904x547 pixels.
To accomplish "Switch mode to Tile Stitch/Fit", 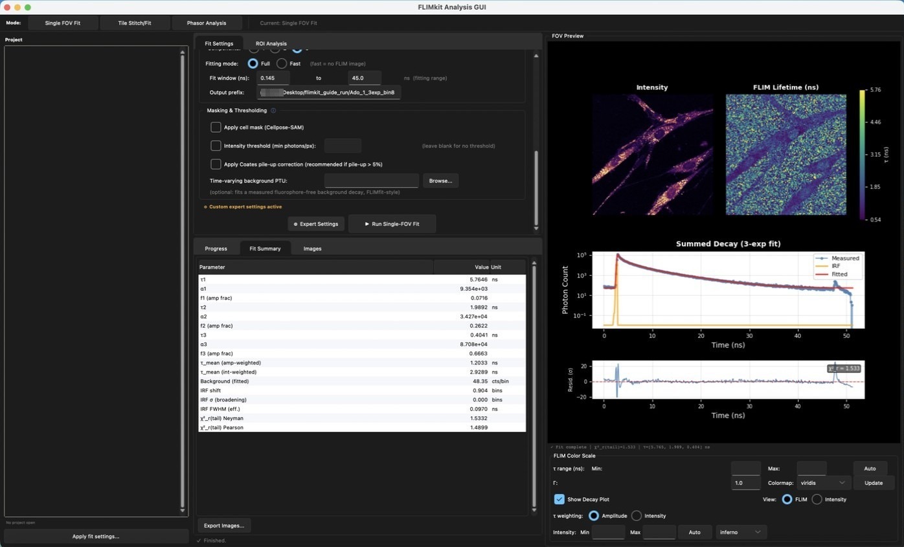I will click(x=135, y=23).
